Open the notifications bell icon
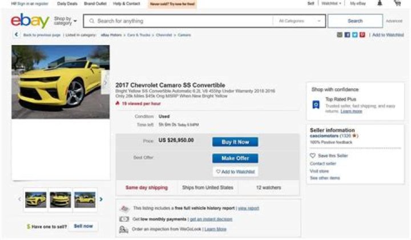The image size is (411, 240). click(x=380, y=3)
